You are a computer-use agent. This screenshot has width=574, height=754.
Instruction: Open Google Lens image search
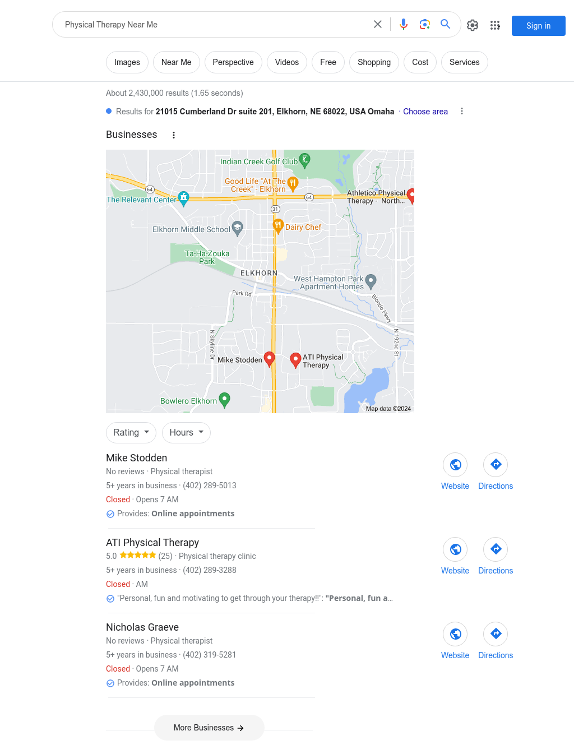(x=425, y=25)
